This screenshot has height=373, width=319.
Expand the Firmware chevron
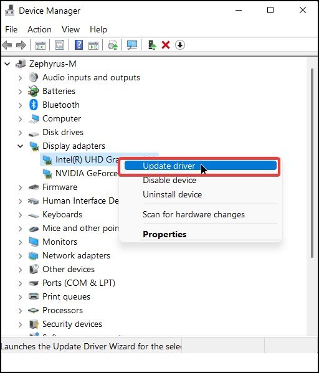[21, 187]
